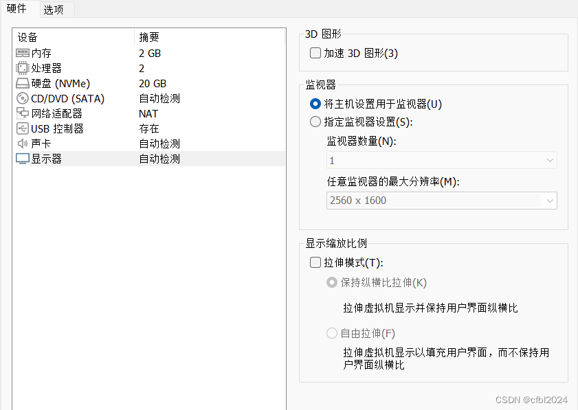Click 自动检测 summary in the 显示器 row
578x410 pixels.
click(159, 159)
